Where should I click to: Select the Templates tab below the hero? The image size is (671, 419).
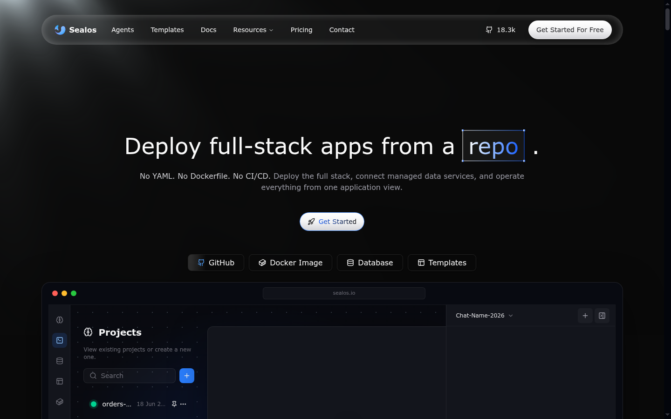pos(442,263)
